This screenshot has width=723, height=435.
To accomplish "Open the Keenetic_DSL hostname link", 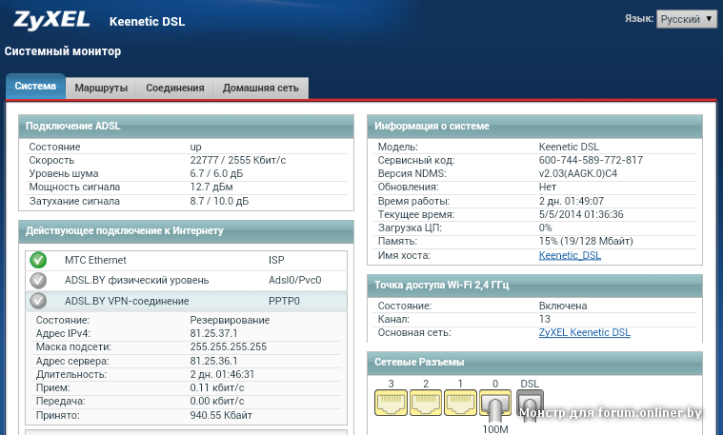I will [x=570, y=255].
